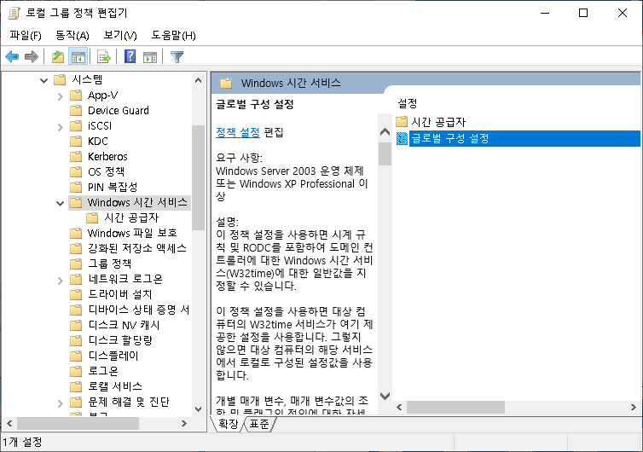
Task: Click the Up one level folder icon
Action: pos(57,57)
